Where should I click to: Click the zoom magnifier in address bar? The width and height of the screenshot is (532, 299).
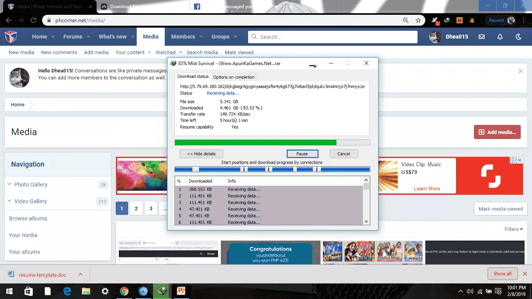coord(406,20)
